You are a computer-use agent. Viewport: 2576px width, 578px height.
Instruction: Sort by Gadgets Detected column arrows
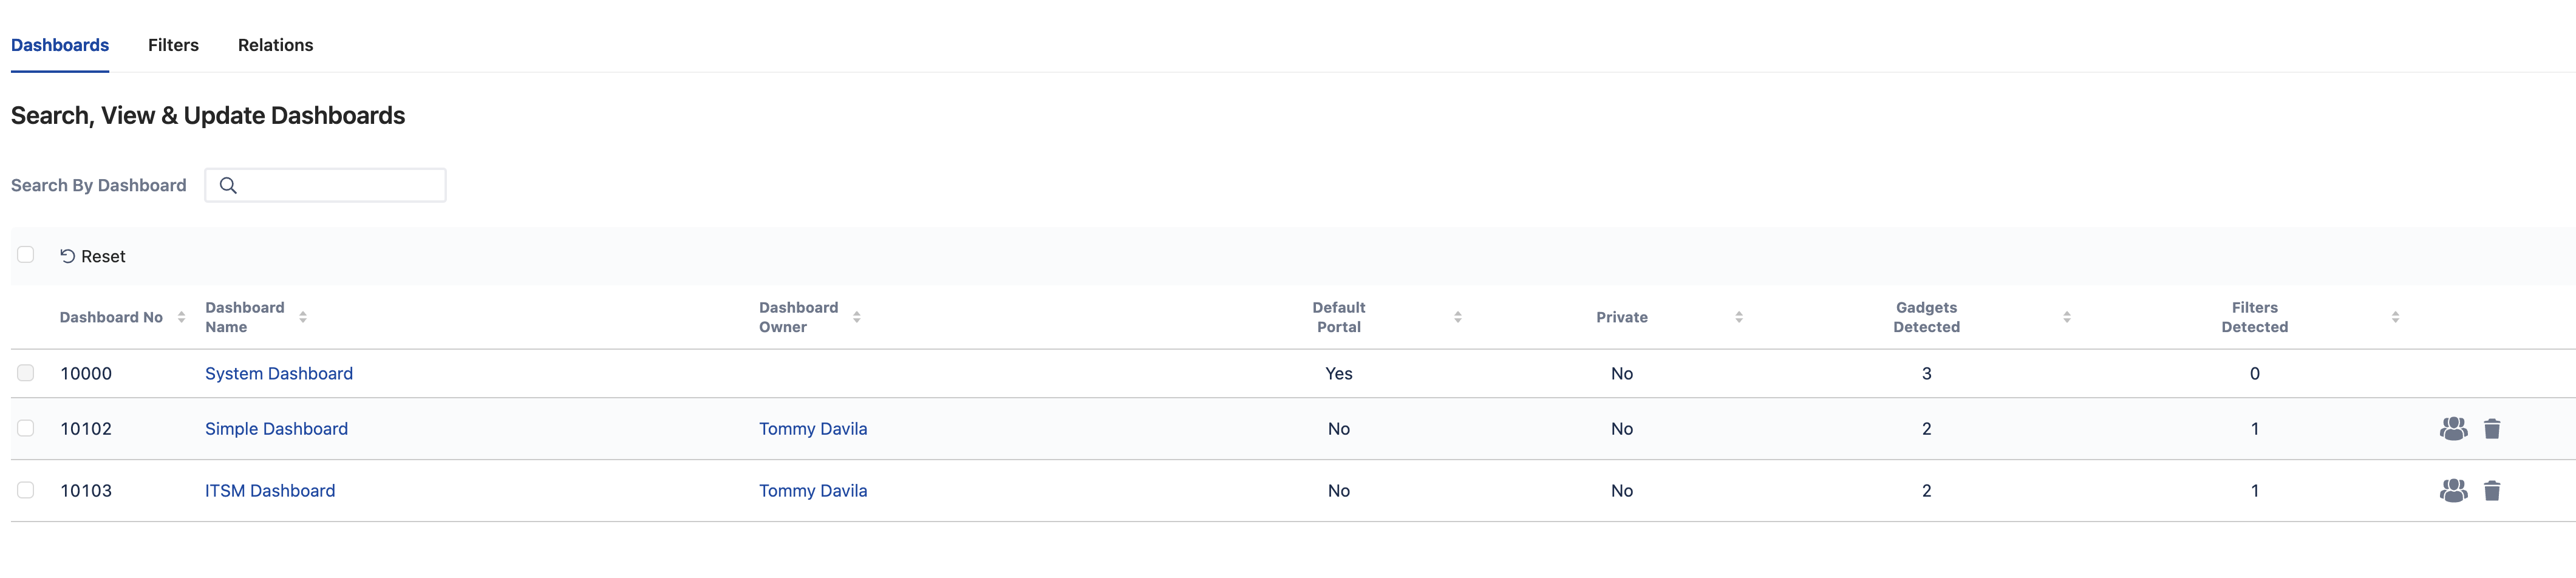[2067, 317]
